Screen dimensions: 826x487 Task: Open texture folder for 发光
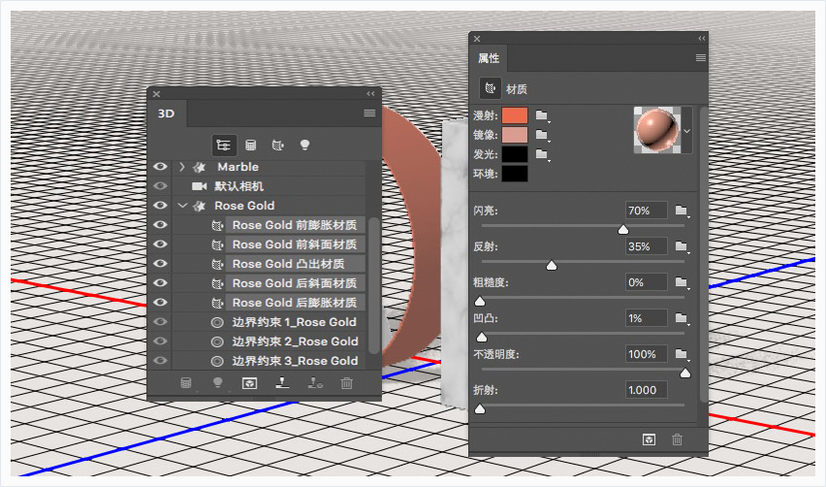[542, 155]
